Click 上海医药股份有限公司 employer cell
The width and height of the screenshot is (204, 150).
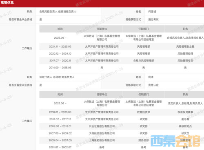click(x=102, y=140)
